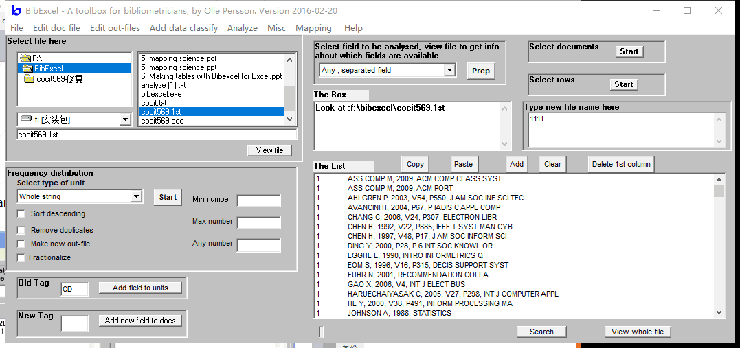740x348 pixels.
Task: Click the Frequency distribution Start button
Action: (168, 197)
